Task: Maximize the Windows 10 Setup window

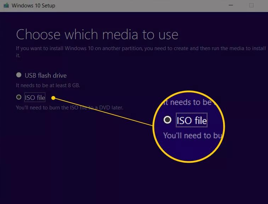Action: 251,6
